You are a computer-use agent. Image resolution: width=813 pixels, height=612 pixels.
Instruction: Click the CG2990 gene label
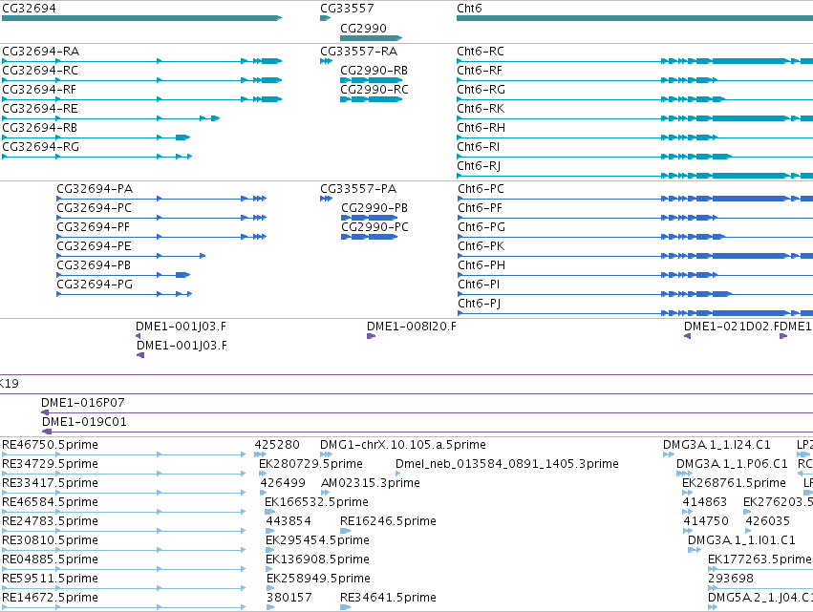(363, 28)
